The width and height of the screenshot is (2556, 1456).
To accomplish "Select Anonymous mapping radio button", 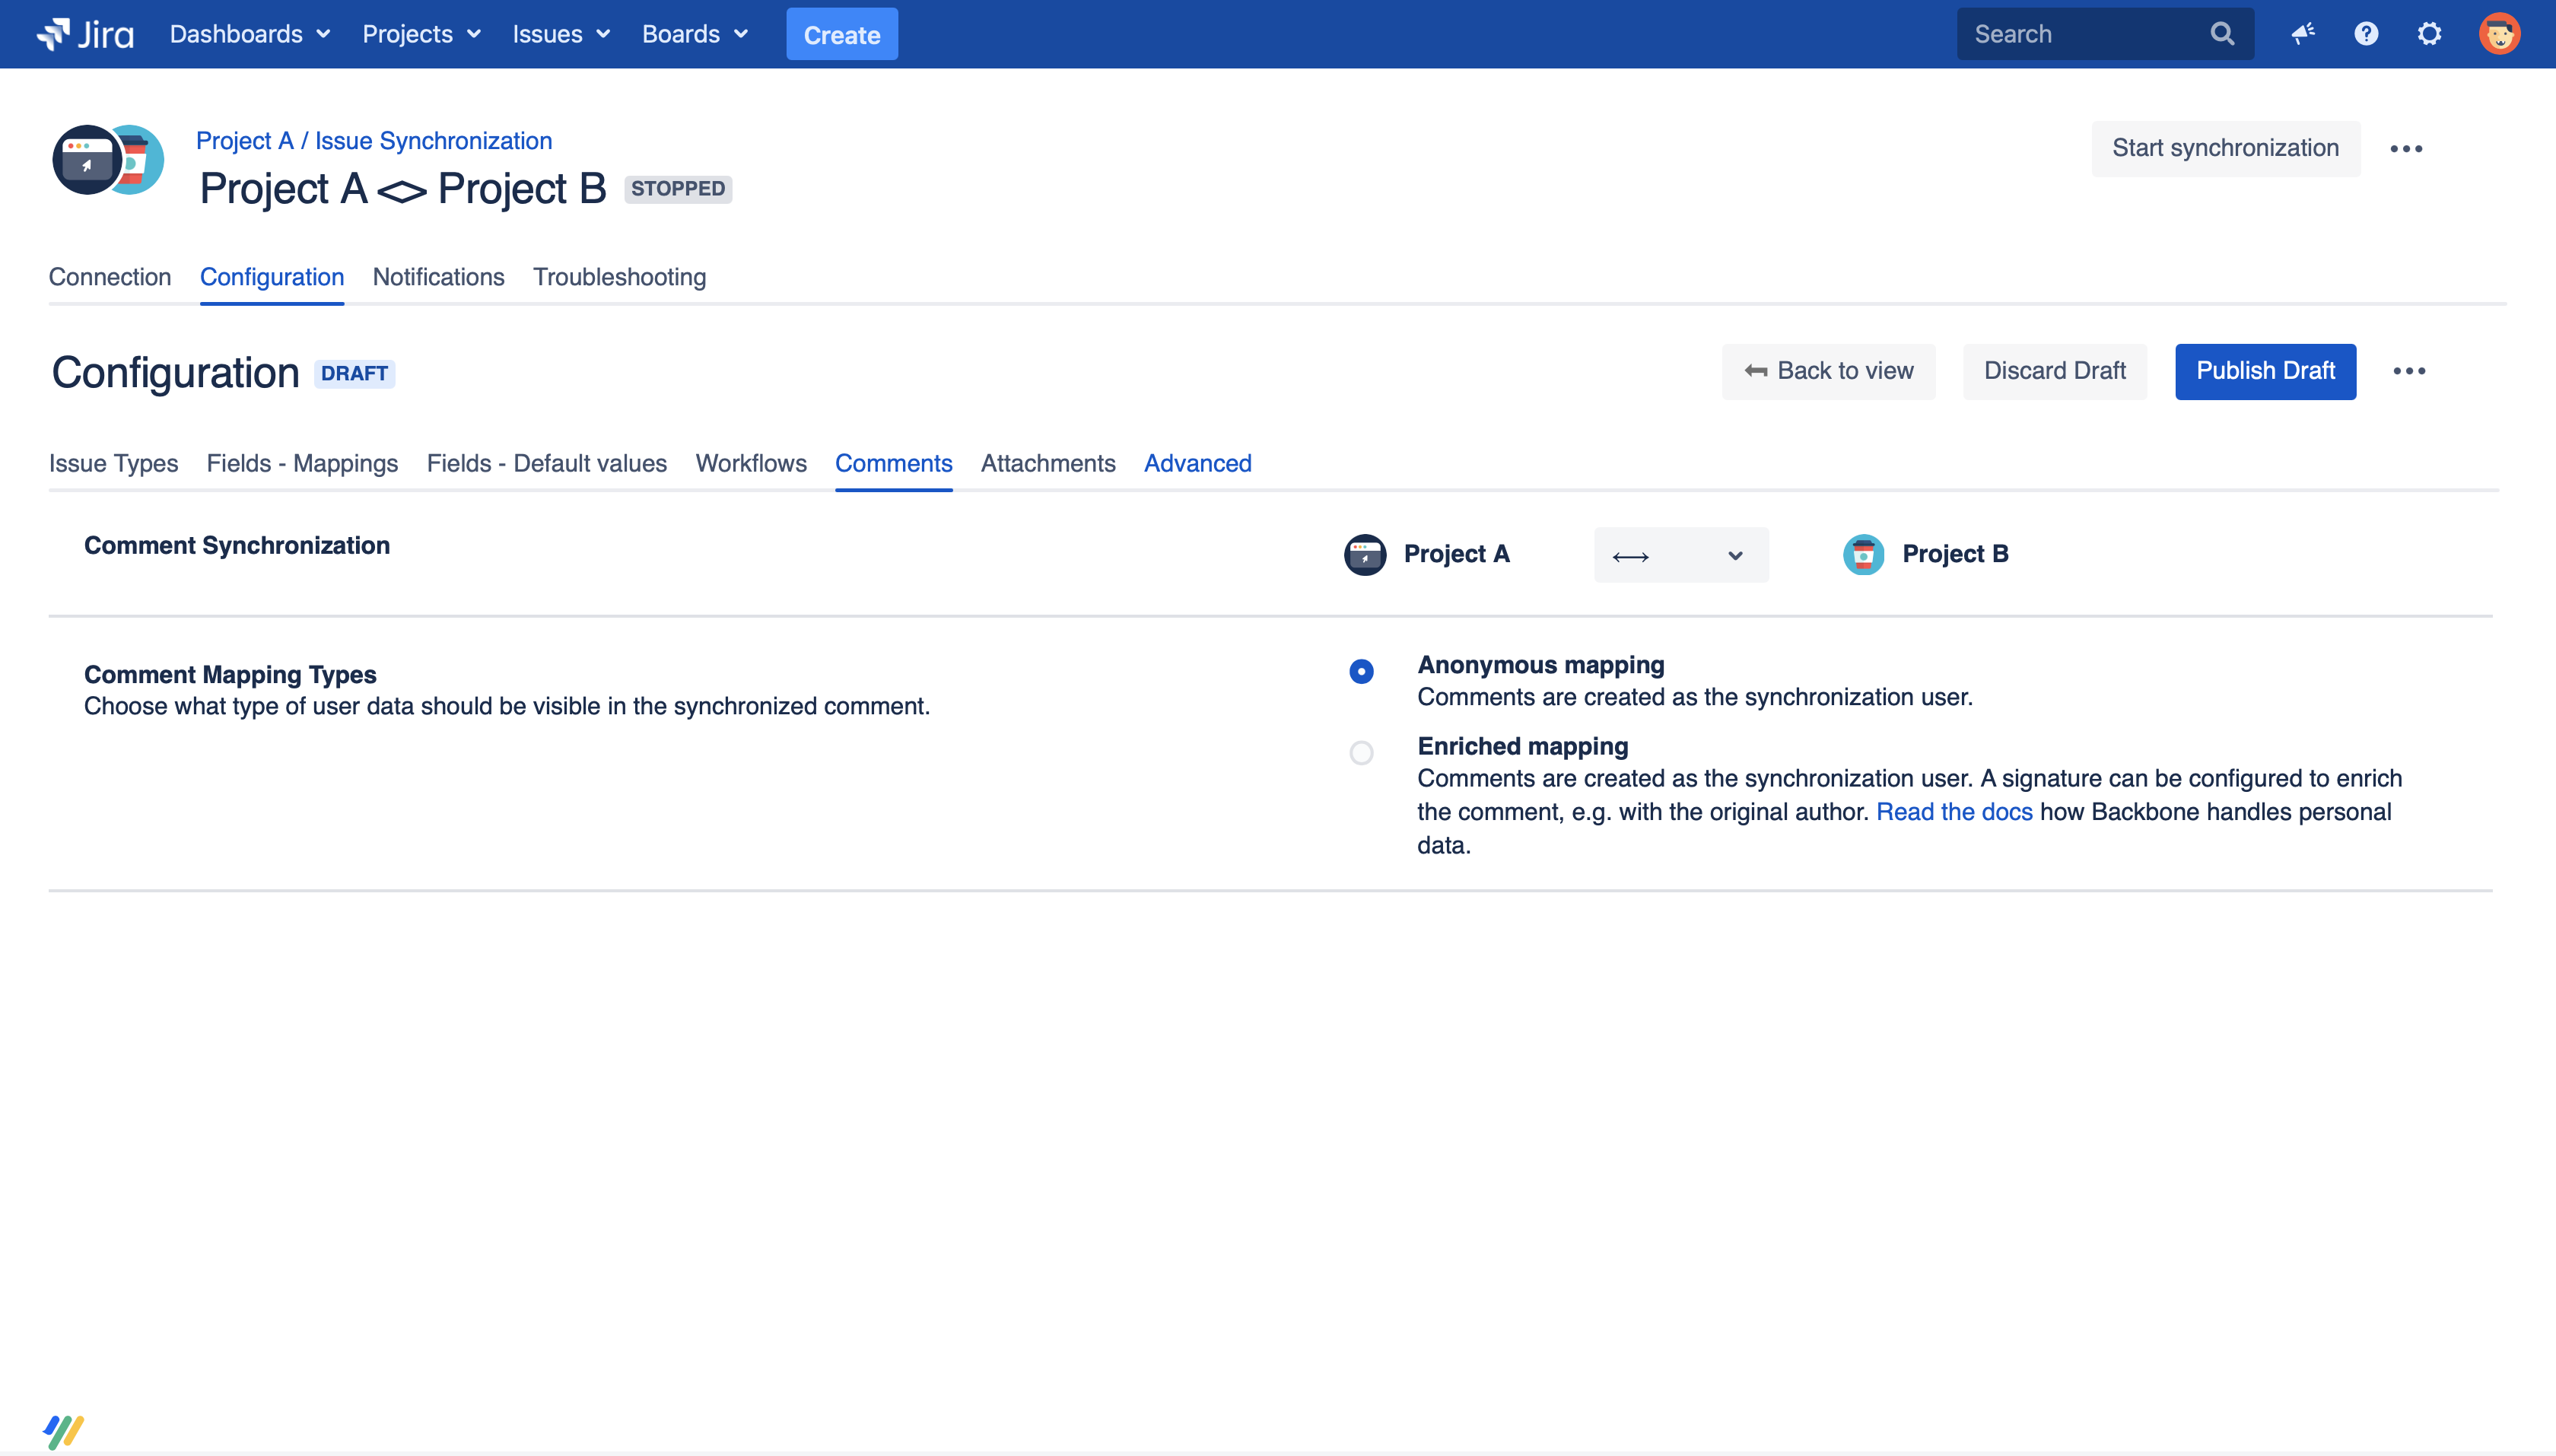I will coord(1361,671).
